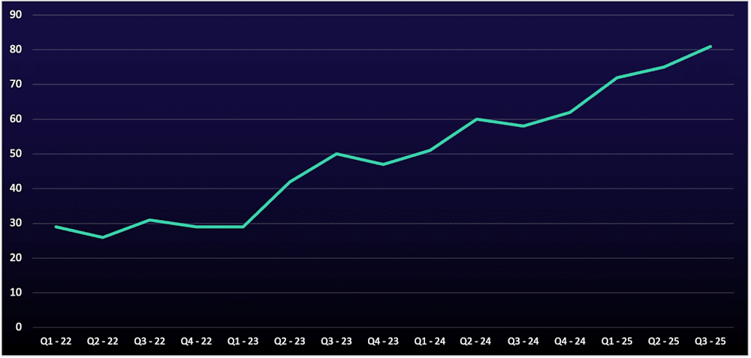751x358 pixels.
Task: Click the Q1 - 22 x-axis label
Action: (56, 341)
